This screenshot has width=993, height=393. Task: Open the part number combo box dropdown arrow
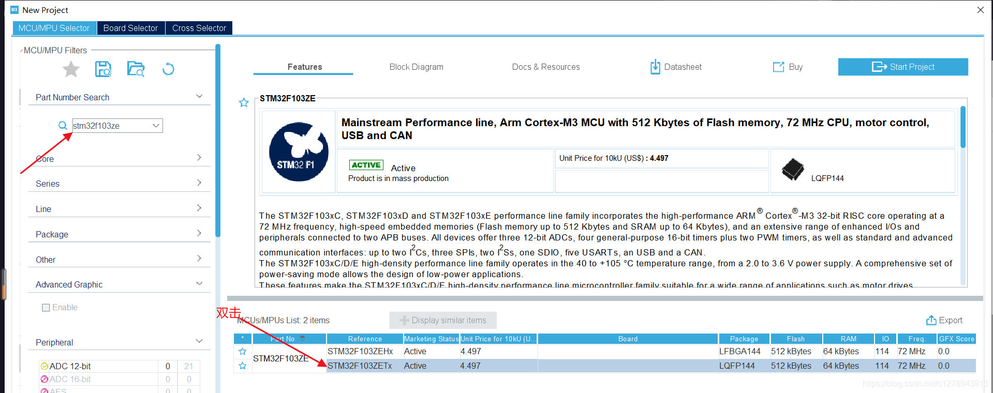(156, 126)
